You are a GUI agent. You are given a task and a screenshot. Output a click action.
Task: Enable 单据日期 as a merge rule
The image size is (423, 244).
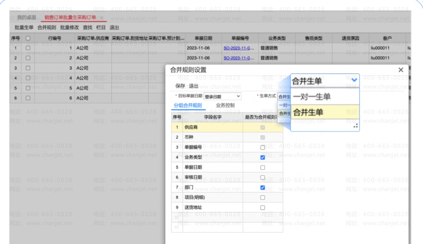click(x=263, y=167)
